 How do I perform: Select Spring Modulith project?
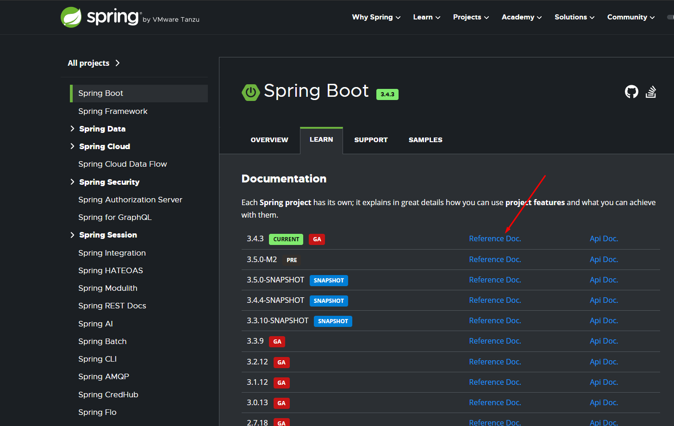(108, 288)
